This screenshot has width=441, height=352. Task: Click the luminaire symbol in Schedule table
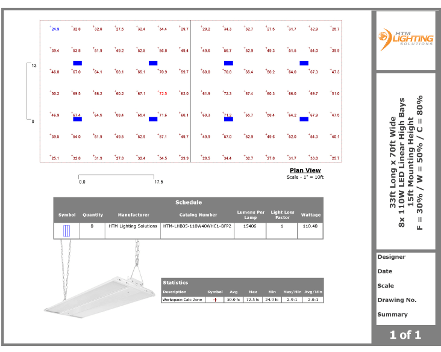click(67, 230)
